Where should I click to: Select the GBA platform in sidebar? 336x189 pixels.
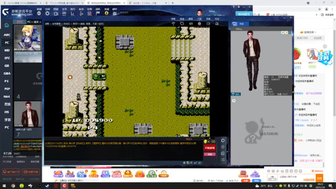click(7, 73)
